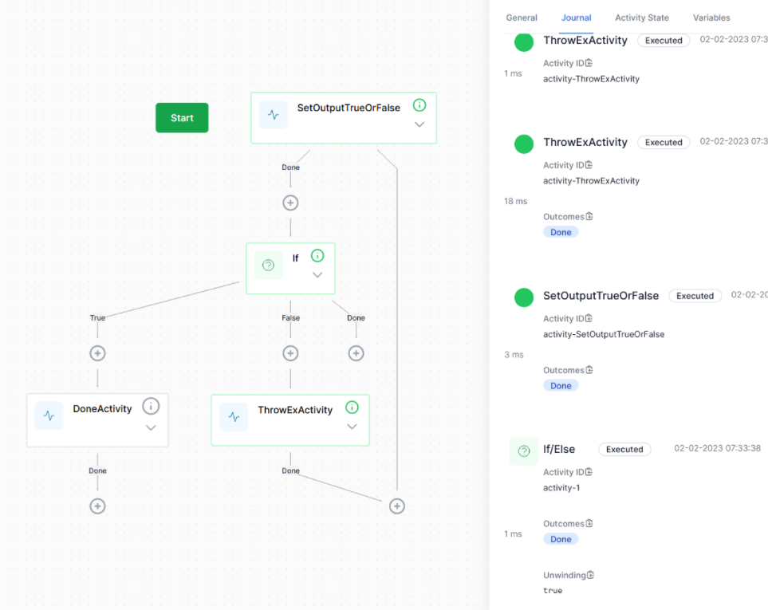Click the True outcome label

[97, 317]
